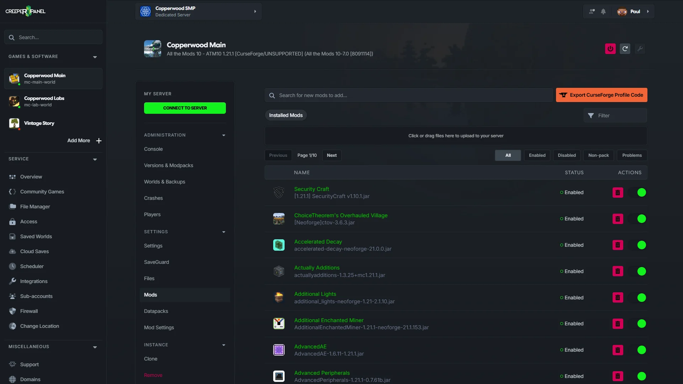Switch off Additional Lights mod
The image size is (683, 384).
(638, 298)
